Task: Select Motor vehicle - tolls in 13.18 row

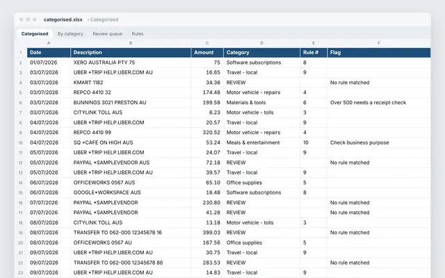Action: click(261, 222)
